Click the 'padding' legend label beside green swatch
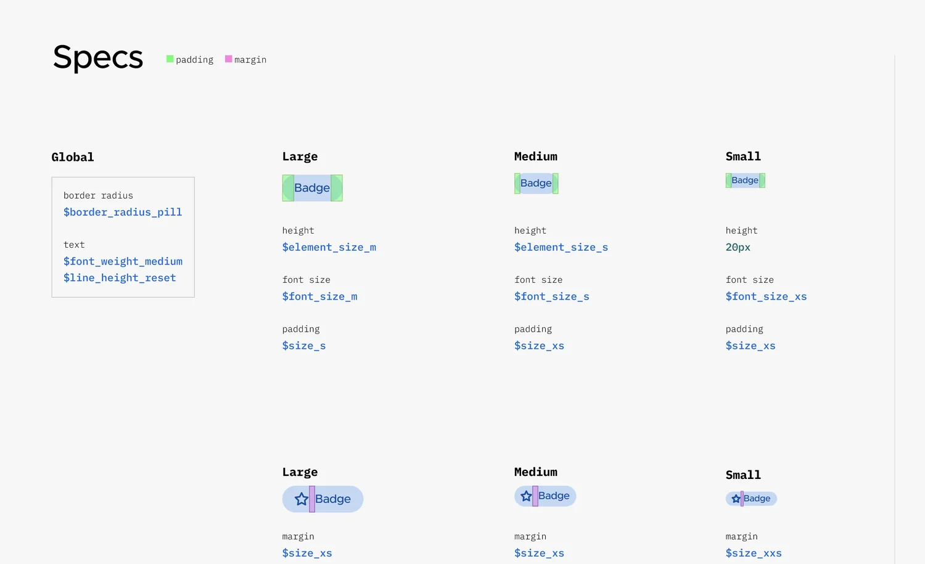The image size is (925, 564). 195,60
